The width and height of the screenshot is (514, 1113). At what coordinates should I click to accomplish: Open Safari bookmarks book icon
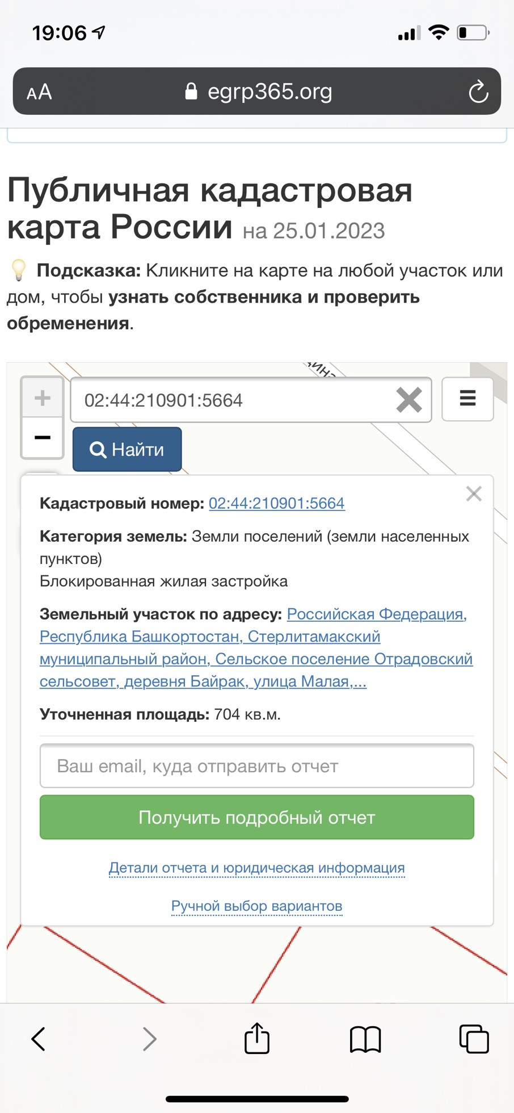(365, 1039)
